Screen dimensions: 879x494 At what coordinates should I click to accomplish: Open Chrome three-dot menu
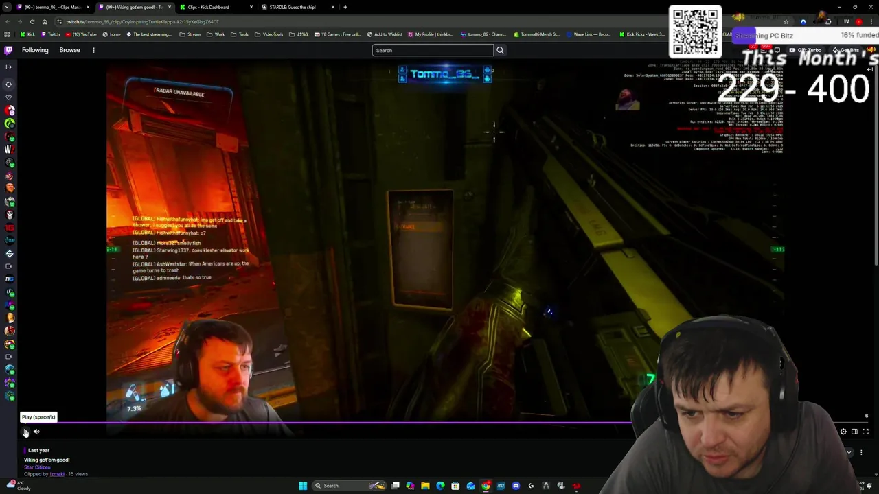[871, 21]
